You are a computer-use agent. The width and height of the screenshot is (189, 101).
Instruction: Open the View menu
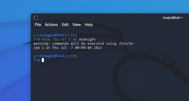(x=77, y=25)
